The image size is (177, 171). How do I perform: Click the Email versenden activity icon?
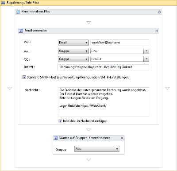[x=21, y=31]
